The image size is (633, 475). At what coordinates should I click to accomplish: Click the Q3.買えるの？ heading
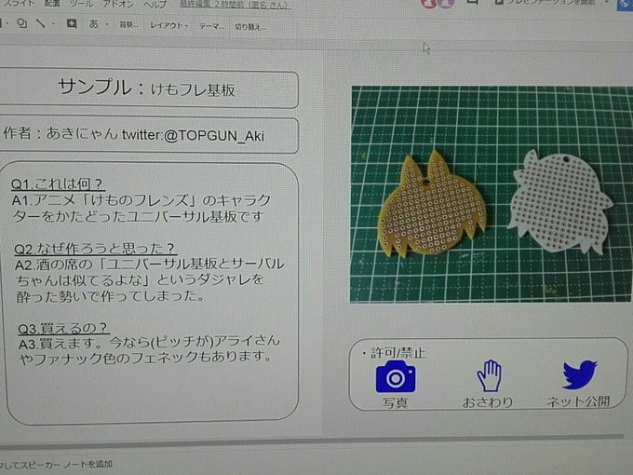click(63, 328)
